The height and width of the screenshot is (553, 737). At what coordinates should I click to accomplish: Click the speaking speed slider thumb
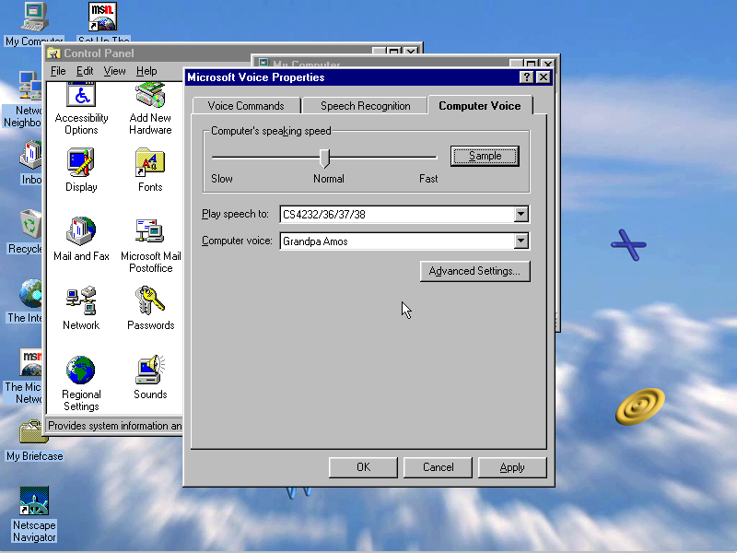click(x=324, y=158)
